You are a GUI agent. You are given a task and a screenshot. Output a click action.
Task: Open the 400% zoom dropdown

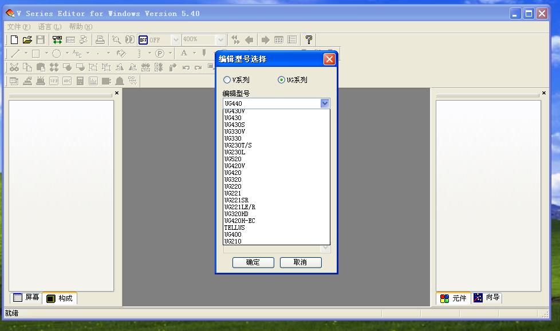click(x=220, y=40)
